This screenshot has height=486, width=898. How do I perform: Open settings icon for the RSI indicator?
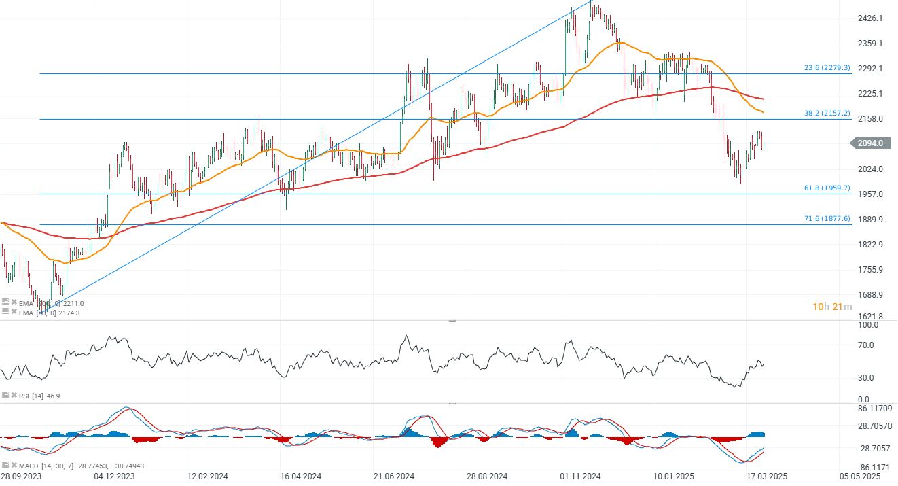click(5, 394)
